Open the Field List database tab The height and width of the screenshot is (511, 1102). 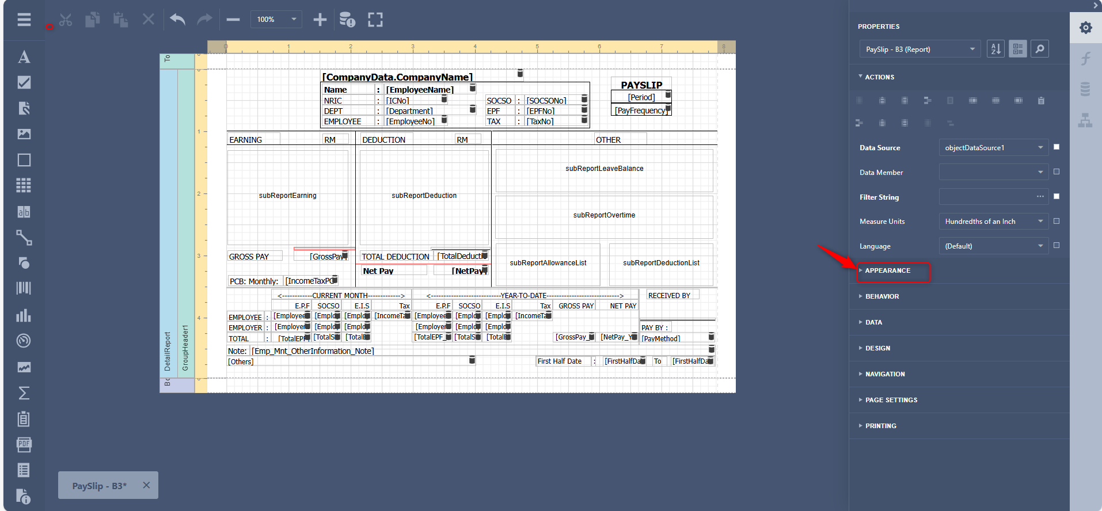(1086, 89)
